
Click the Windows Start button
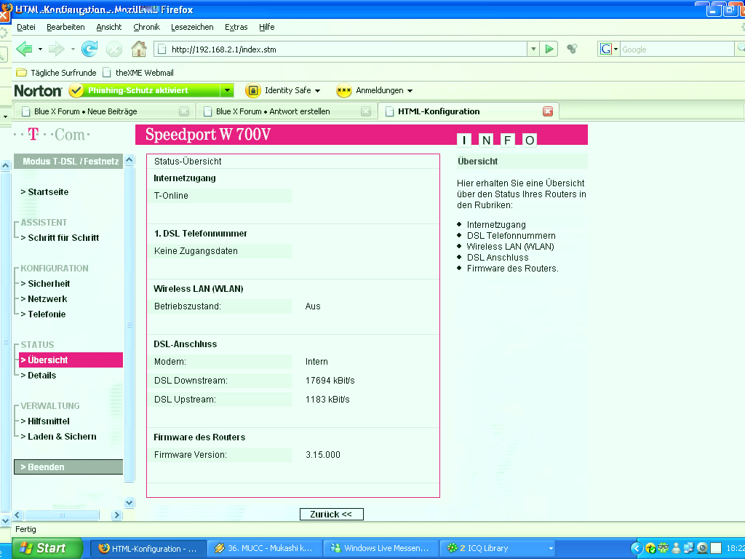pos(47,548)
